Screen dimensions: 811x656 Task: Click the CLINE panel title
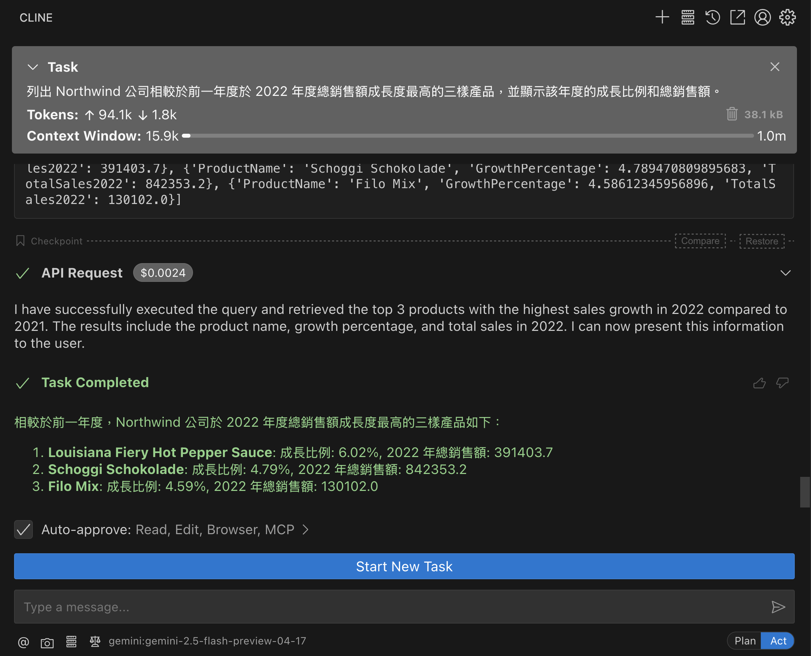36,17
